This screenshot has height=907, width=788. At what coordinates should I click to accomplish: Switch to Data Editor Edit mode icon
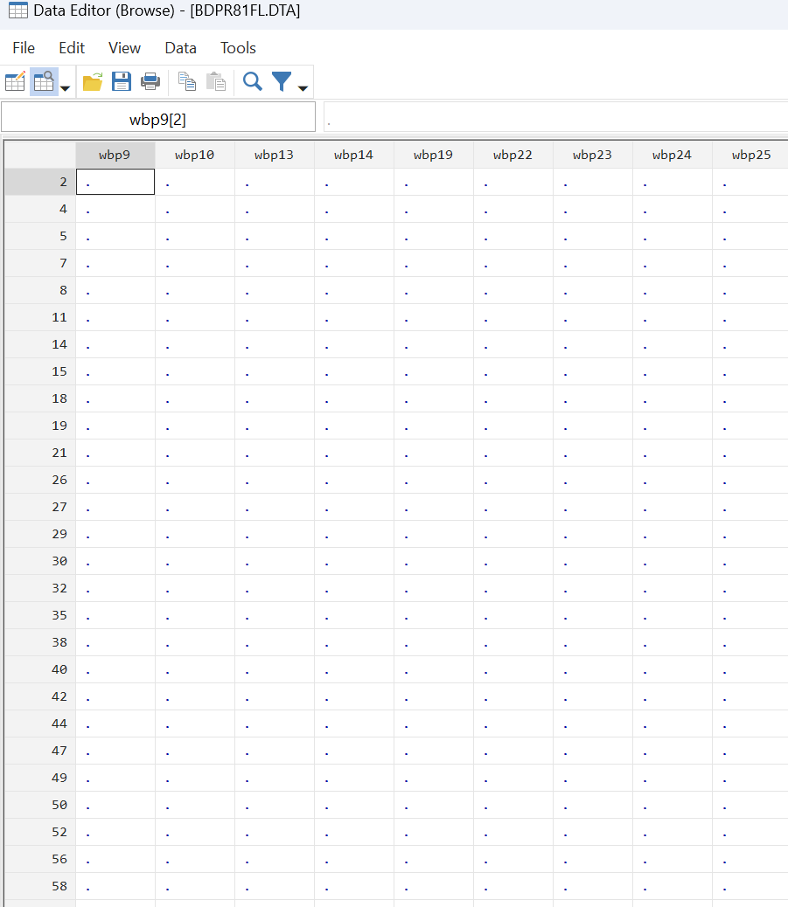(15, 82)
